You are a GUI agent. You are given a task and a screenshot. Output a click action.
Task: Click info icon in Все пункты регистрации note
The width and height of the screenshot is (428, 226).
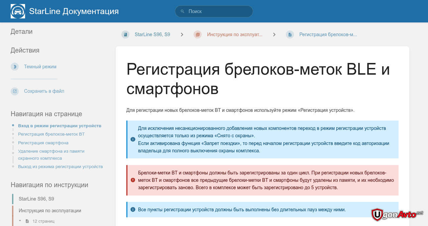(133, 210)
